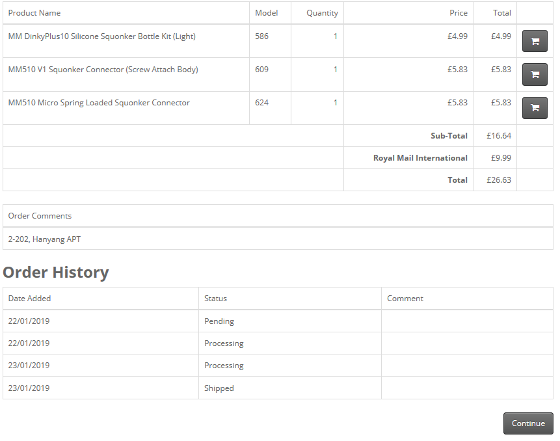The image size is (560, 441).
Task: Click the Shipped status entry
Action: tap(219, 388)
